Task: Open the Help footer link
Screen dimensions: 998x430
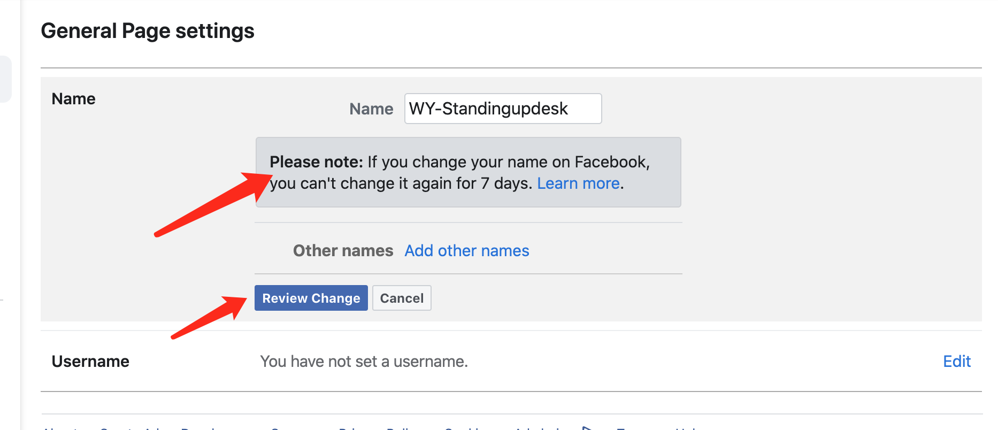Action: [x=687, y=428]
